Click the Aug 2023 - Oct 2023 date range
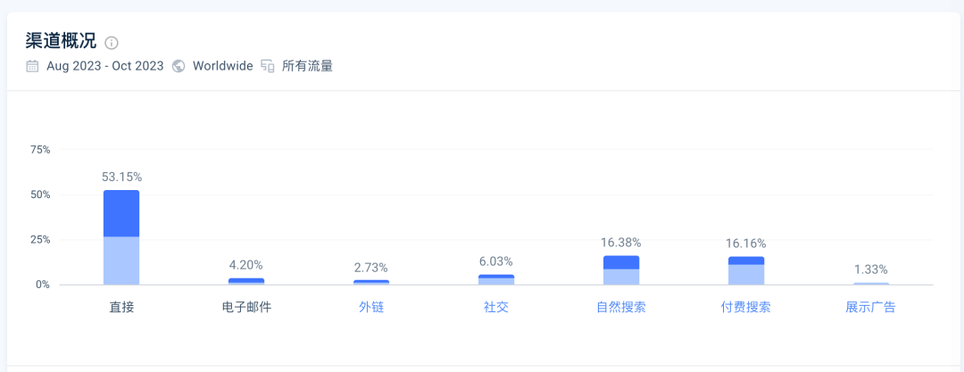Image resolution: width=964 pixels, height=372 pixels. [x=105, y=66]
